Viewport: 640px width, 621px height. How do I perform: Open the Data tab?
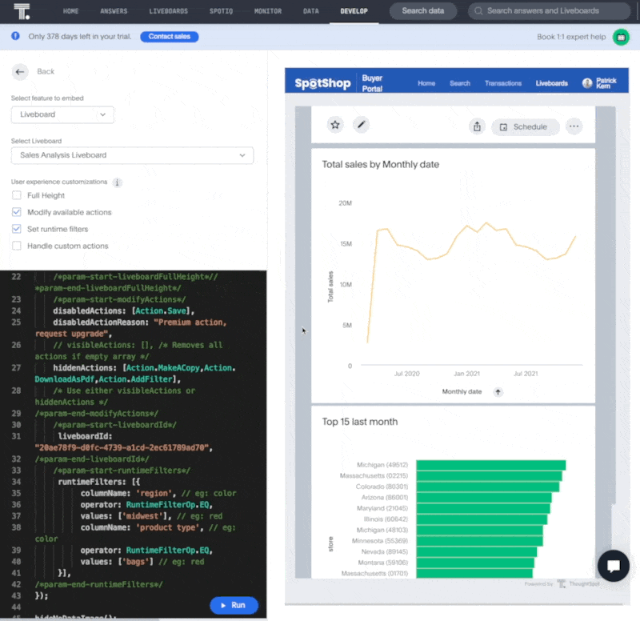[311, 11]
